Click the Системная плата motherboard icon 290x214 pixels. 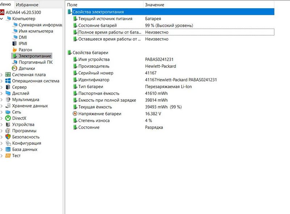[x=8, y=75]
